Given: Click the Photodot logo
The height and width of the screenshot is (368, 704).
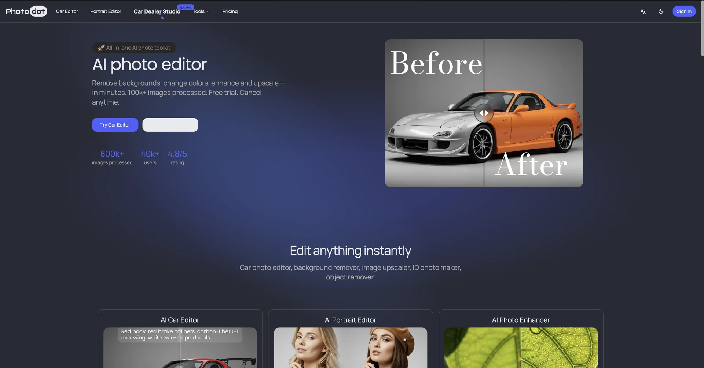Looking at the screenshot, I should (26, 11).
